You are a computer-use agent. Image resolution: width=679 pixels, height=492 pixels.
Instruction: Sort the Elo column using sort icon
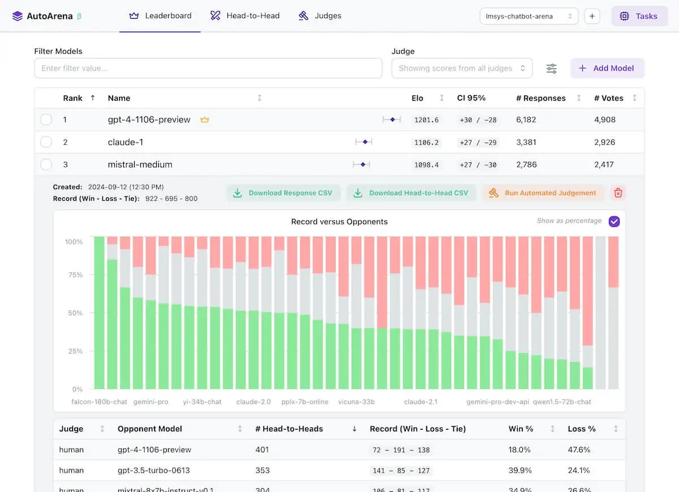click(442, 98)
